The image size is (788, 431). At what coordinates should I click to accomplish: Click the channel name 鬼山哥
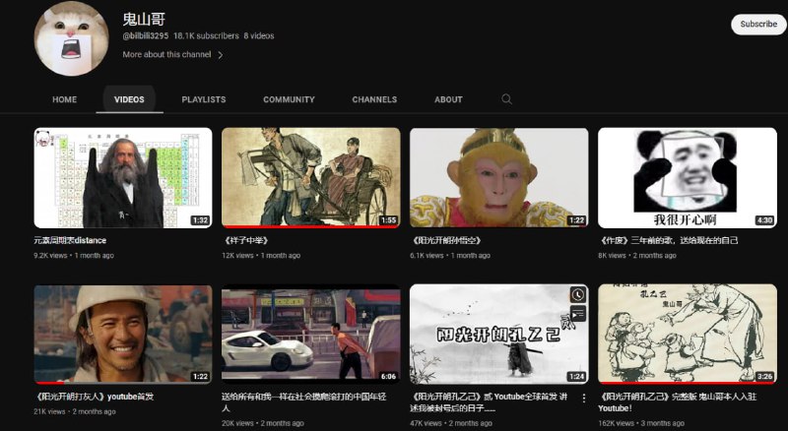pos(144,19)
